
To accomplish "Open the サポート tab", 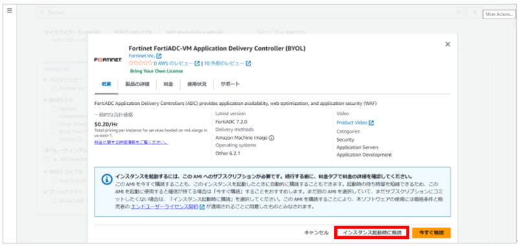I will click(x=231, y=84).
